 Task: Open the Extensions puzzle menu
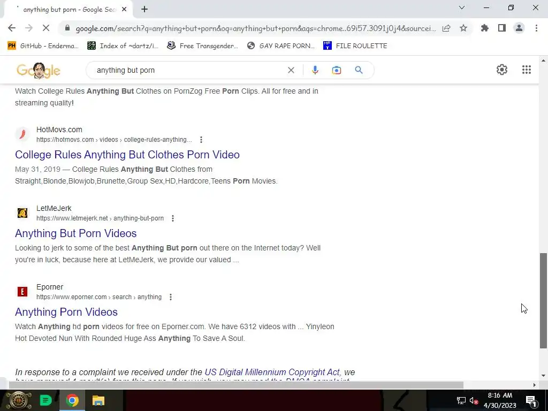pos(485,28)
